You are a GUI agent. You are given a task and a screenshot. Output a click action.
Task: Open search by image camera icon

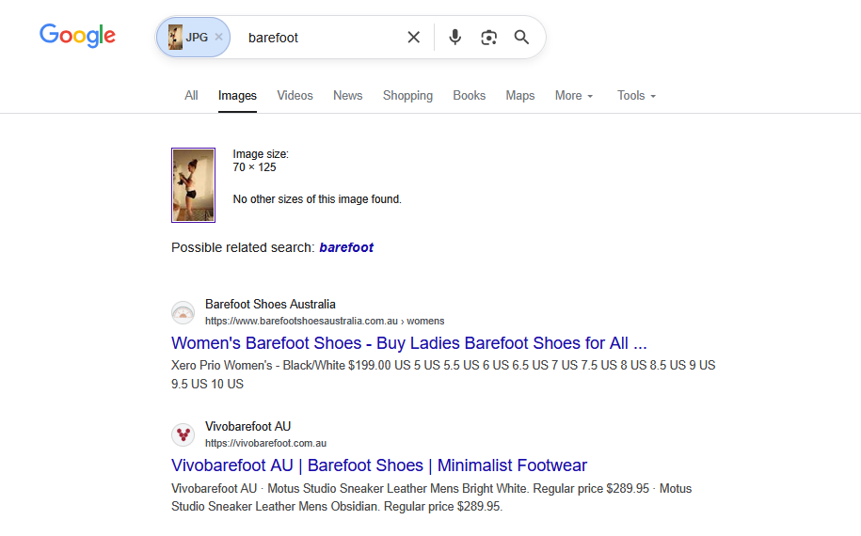pos(488,38)
